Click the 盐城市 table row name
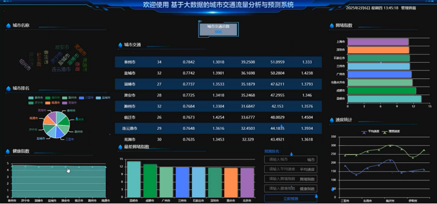Image resolution: width=437 pixels, height=204 pixels. coord(130,73)
